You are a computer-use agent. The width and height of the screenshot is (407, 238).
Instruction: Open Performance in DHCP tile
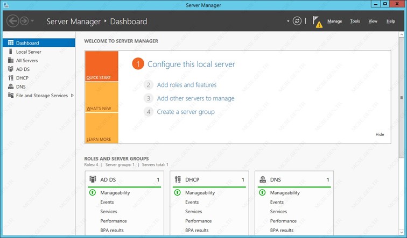coord(198,221)
